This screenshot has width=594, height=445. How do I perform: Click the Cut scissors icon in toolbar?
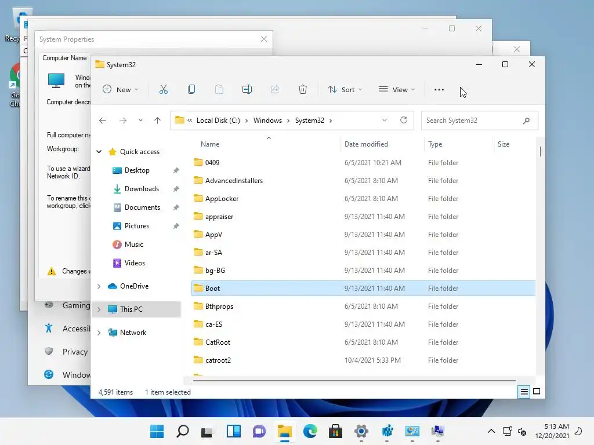[x=163, y=90]
